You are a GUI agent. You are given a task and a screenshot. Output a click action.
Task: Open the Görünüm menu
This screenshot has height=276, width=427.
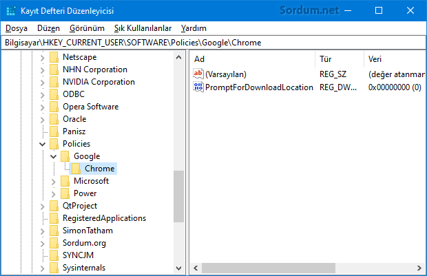coord(87,28)
